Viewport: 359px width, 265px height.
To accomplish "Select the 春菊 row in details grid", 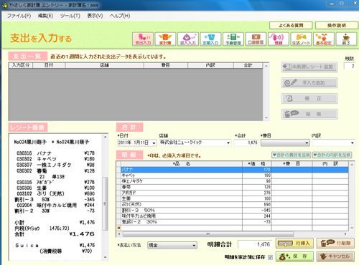I will [x=235, y=187].
